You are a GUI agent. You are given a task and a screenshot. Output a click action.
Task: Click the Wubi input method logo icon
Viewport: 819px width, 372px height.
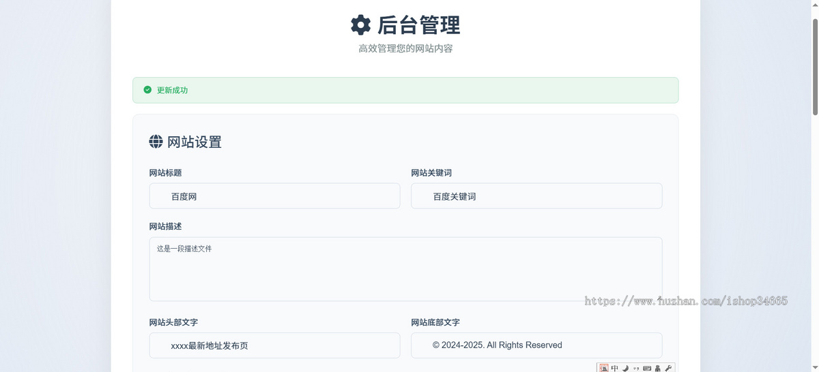[604, 368]
